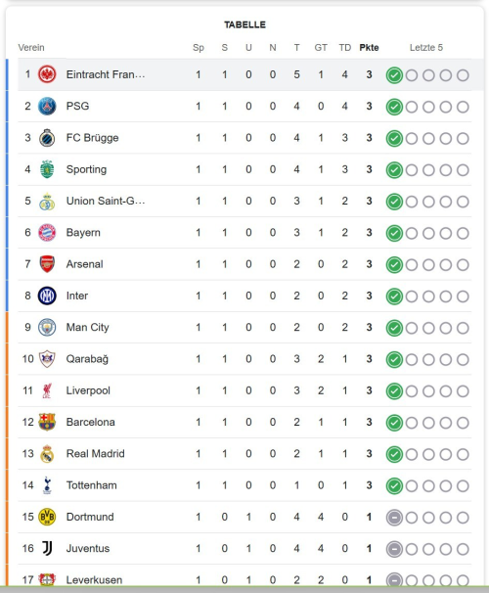The height and width of the screenshot is (593, 489).
Task: Click the PSG club logo
Action: tap(47, 107)
